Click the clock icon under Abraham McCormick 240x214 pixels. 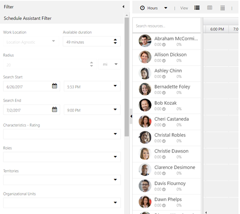(164, 44)
